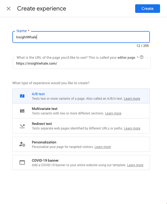Open Learn more link for Multivariate test
This screenshot has width=167, height=204.
pos(113,113)
